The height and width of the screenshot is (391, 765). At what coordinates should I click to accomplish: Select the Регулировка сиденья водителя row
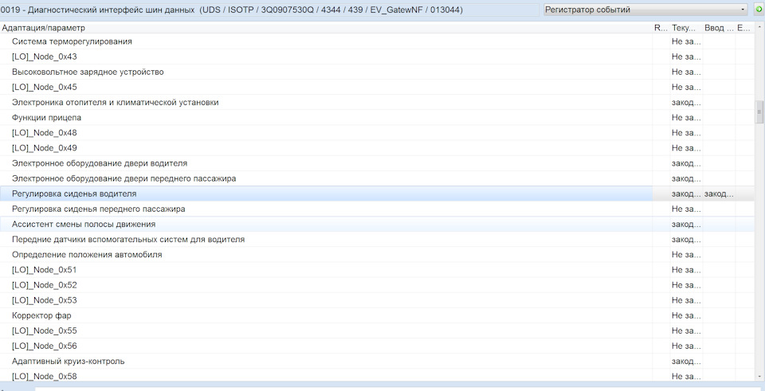pos(377,194)
